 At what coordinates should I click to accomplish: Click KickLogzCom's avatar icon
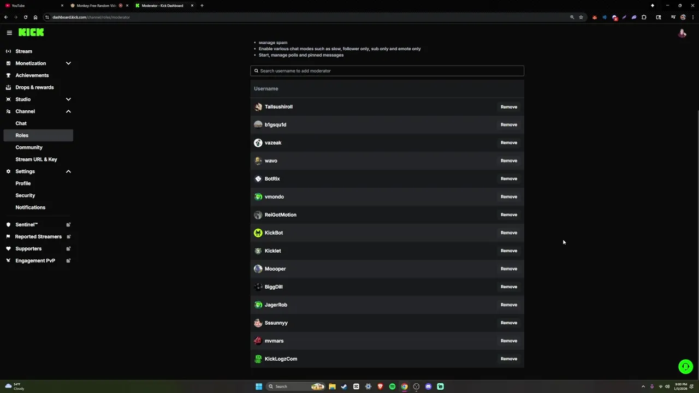point(258,359)
